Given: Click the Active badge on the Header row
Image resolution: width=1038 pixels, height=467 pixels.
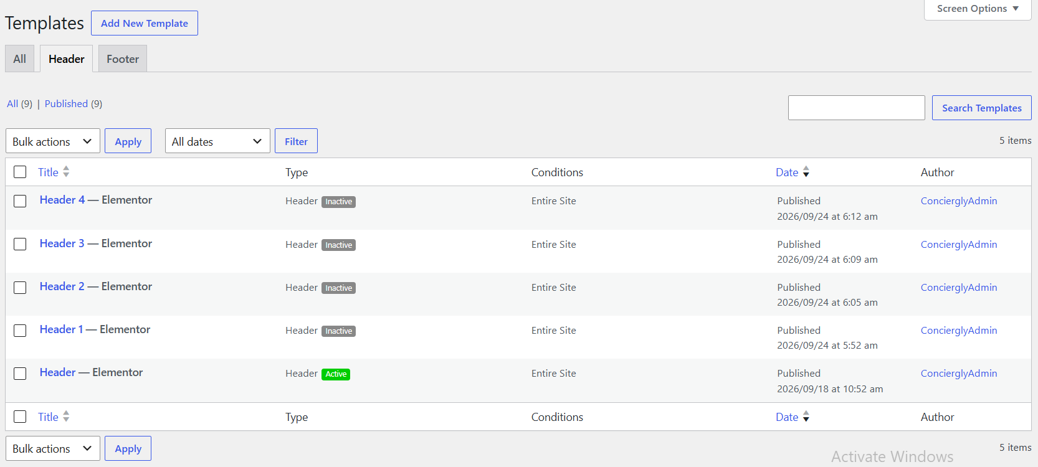Looking at the screenshot, I should pyautogui.click(x=336, y=374).
